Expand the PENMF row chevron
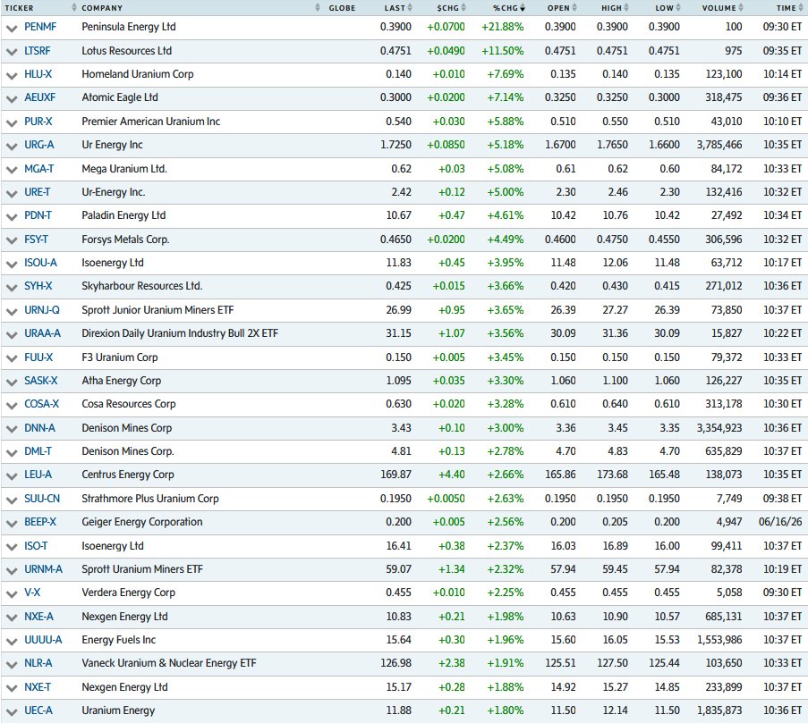 click(x=12, y=28)
